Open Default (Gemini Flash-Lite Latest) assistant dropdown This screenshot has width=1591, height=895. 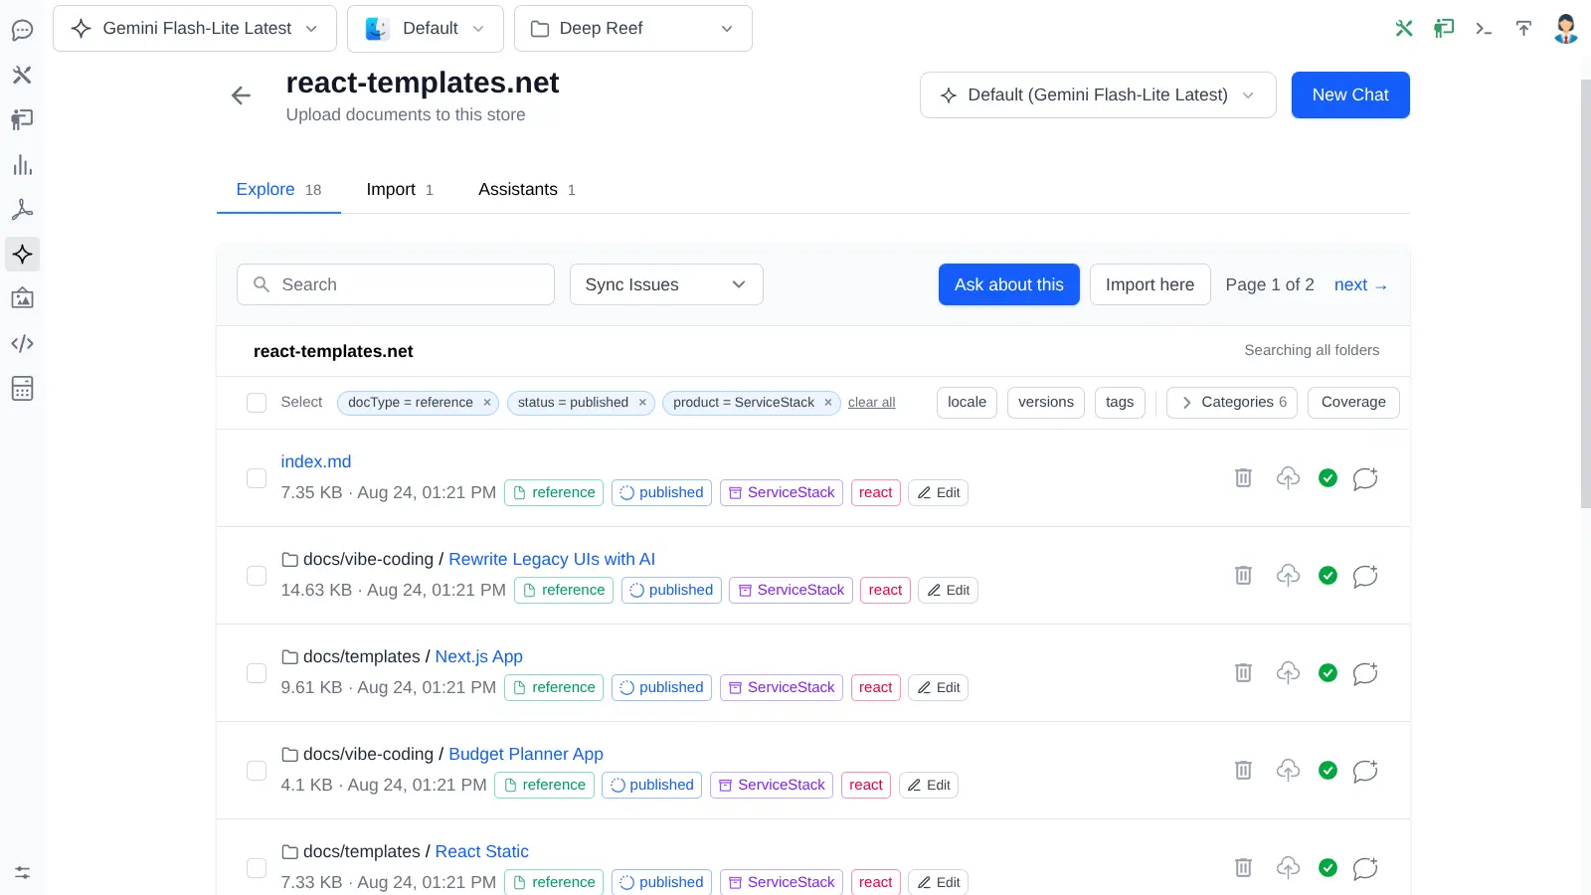pyautogui.click(x=1098, y=95)
